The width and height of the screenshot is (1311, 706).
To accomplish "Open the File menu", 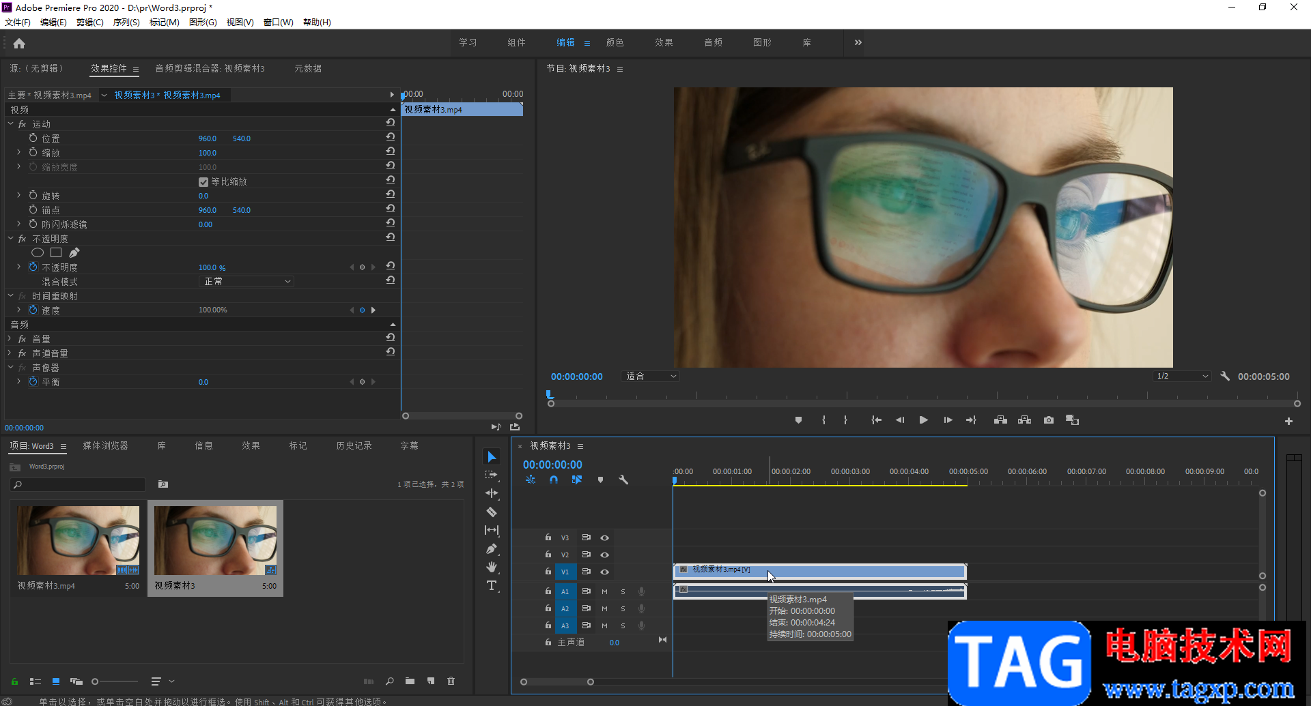I will [18, 23].
